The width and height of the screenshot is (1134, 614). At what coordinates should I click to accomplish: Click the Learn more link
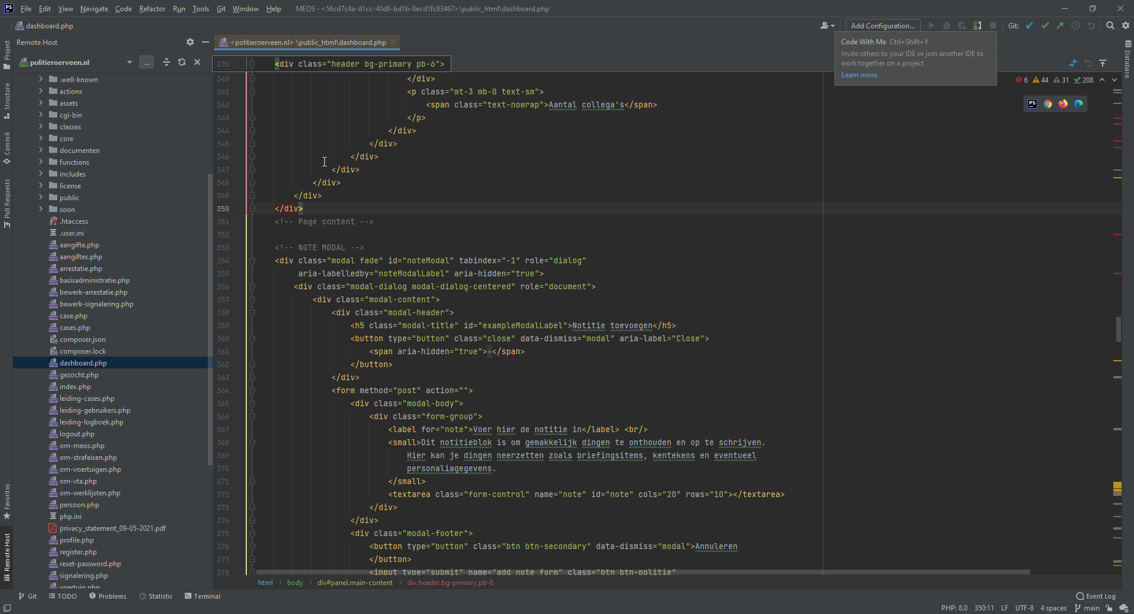(859, 75)
